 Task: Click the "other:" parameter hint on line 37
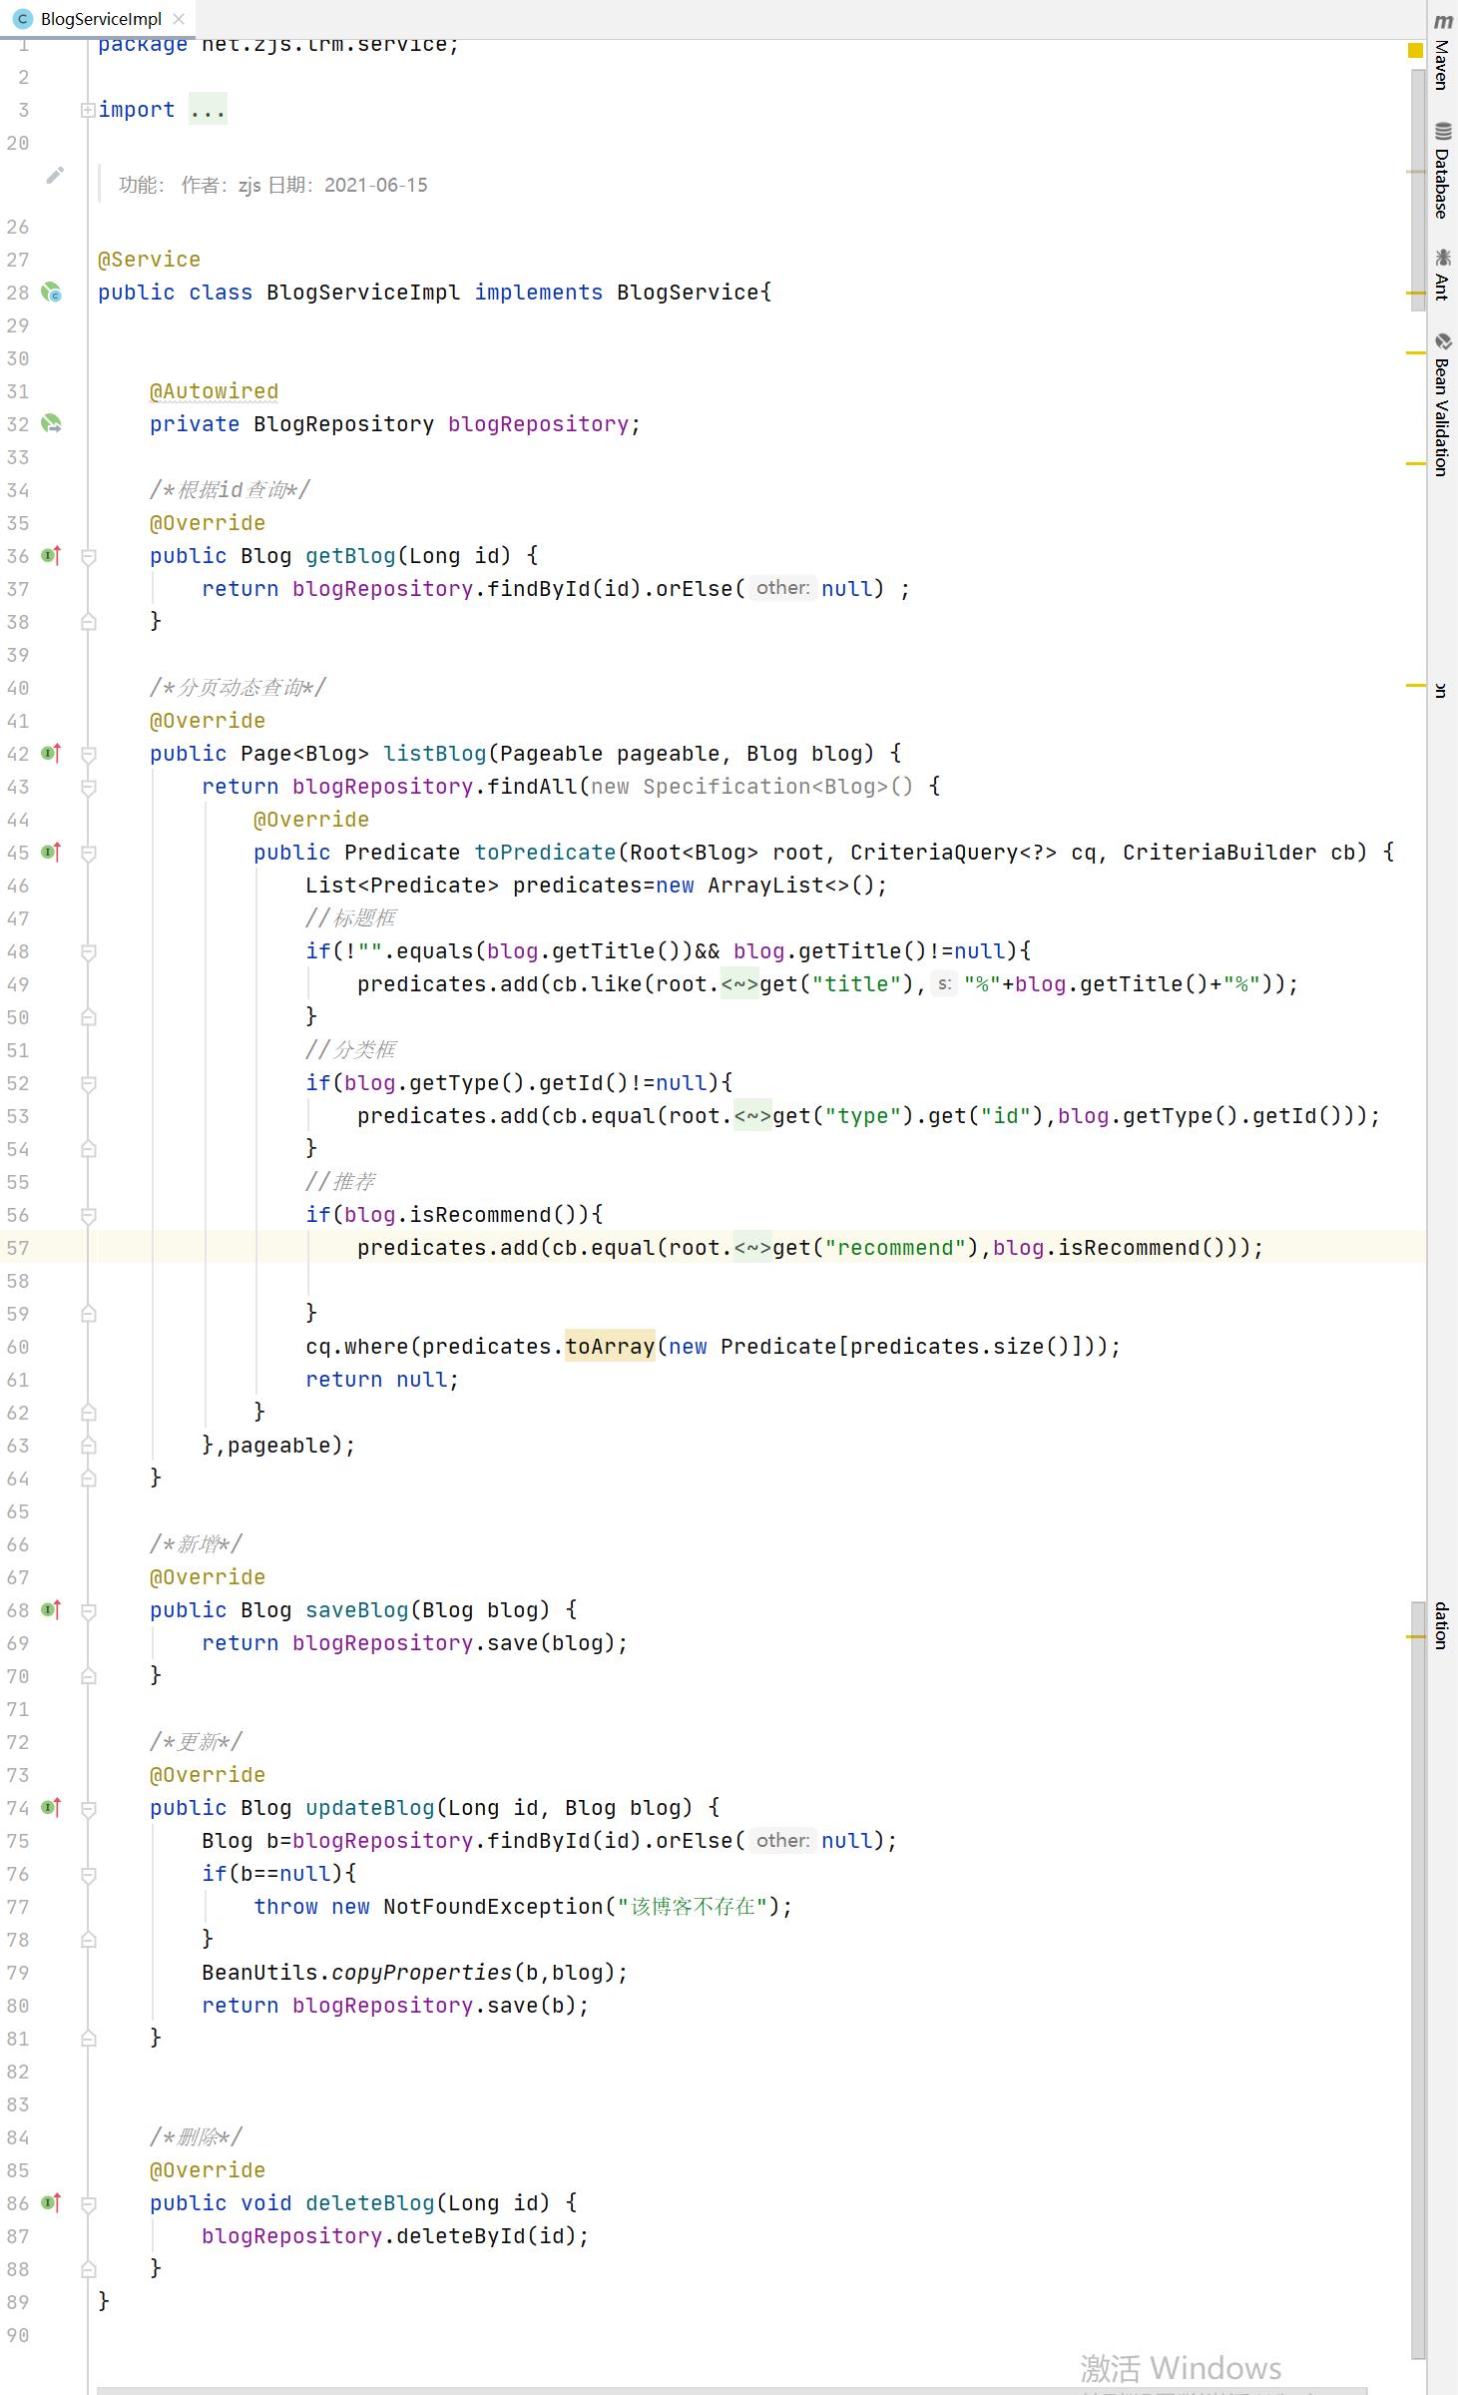782,588
